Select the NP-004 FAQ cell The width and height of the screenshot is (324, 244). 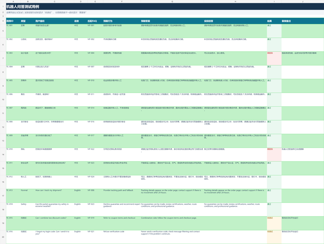tap(95, 58)
